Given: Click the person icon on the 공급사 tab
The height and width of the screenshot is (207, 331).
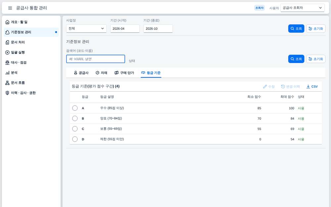Looking at the screenshot, I should pos(75,73).
